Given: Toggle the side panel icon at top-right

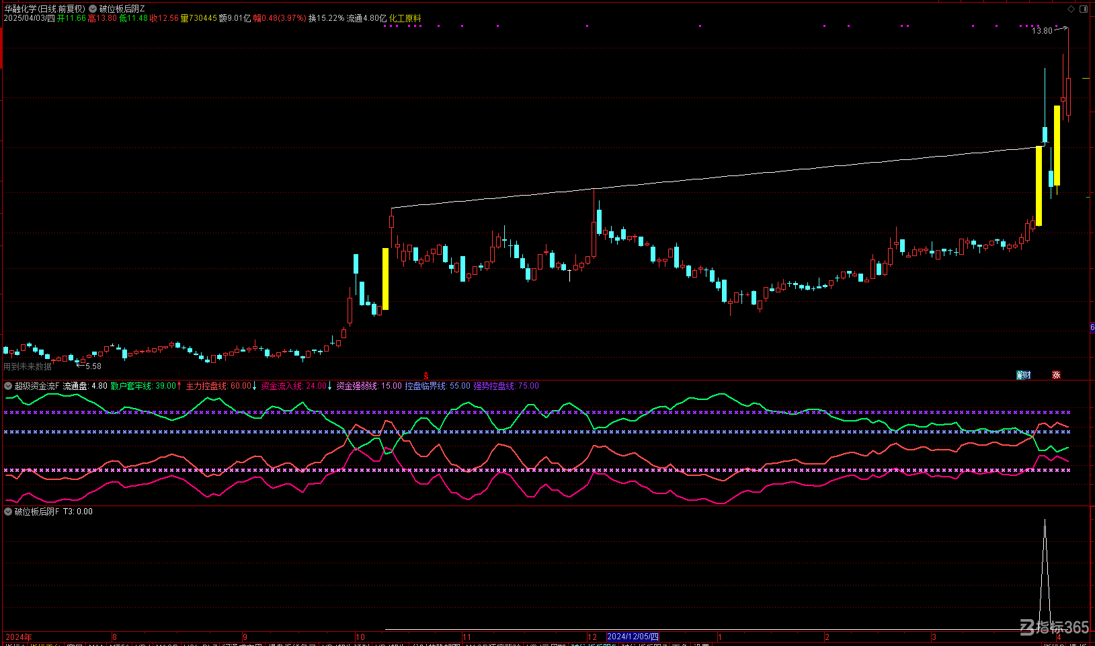Looking at the screenshot, I should point(1084,9).
